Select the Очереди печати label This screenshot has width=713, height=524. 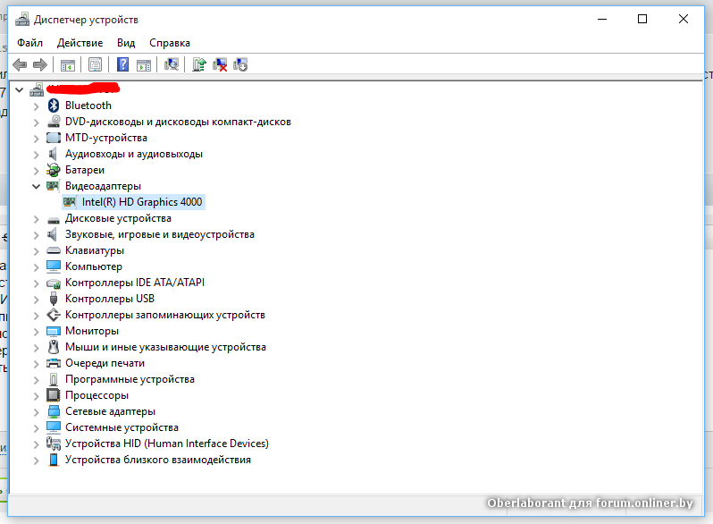(x=105, y=363)
